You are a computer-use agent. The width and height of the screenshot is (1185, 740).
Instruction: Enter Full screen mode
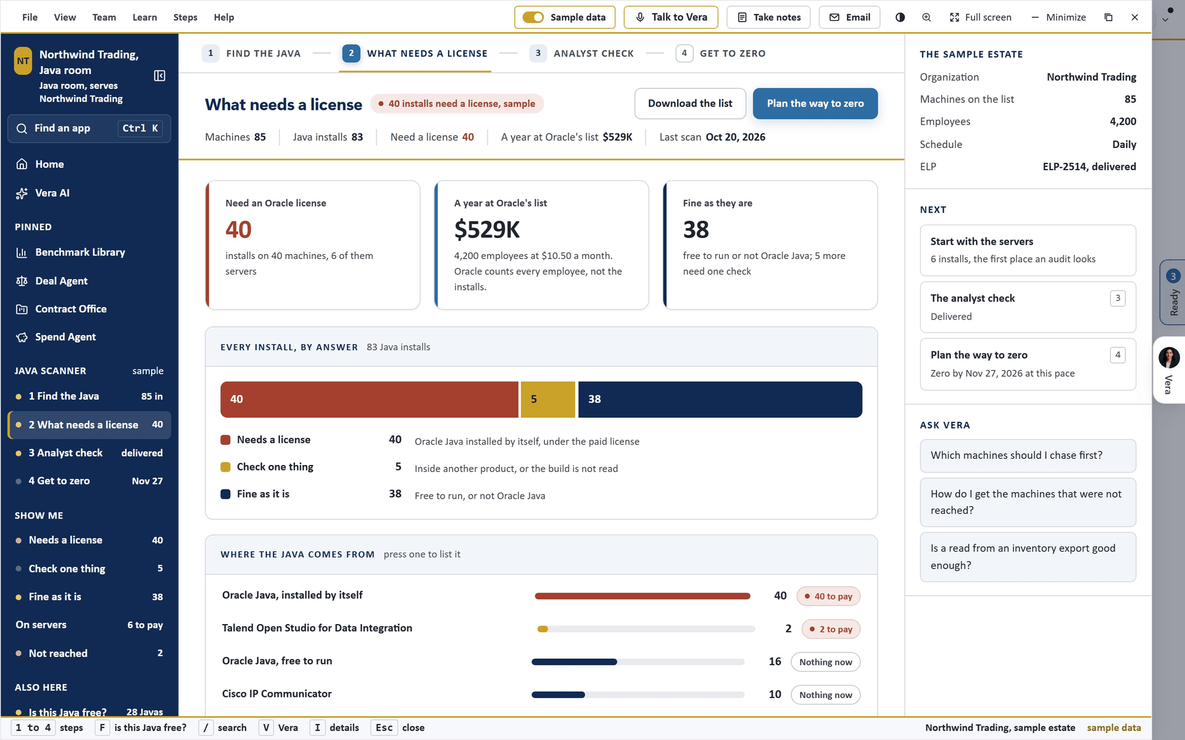980,17
